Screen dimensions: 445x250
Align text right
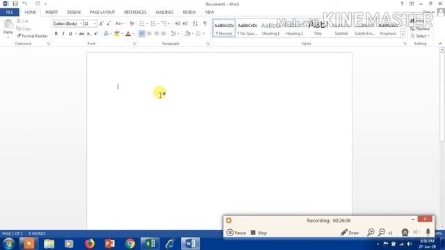coord(156,34)
